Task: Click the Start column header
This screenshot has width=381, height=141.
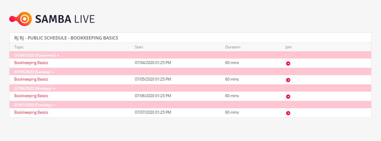Action: (139, 47)
